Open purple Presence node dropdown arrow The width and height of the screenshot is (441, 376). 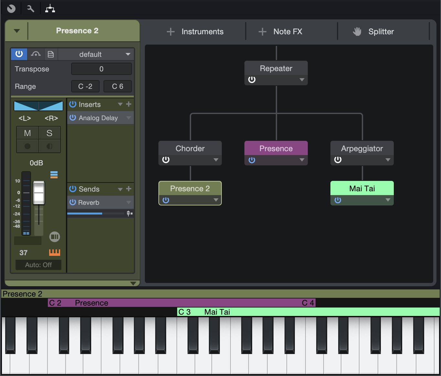(302, 160)
